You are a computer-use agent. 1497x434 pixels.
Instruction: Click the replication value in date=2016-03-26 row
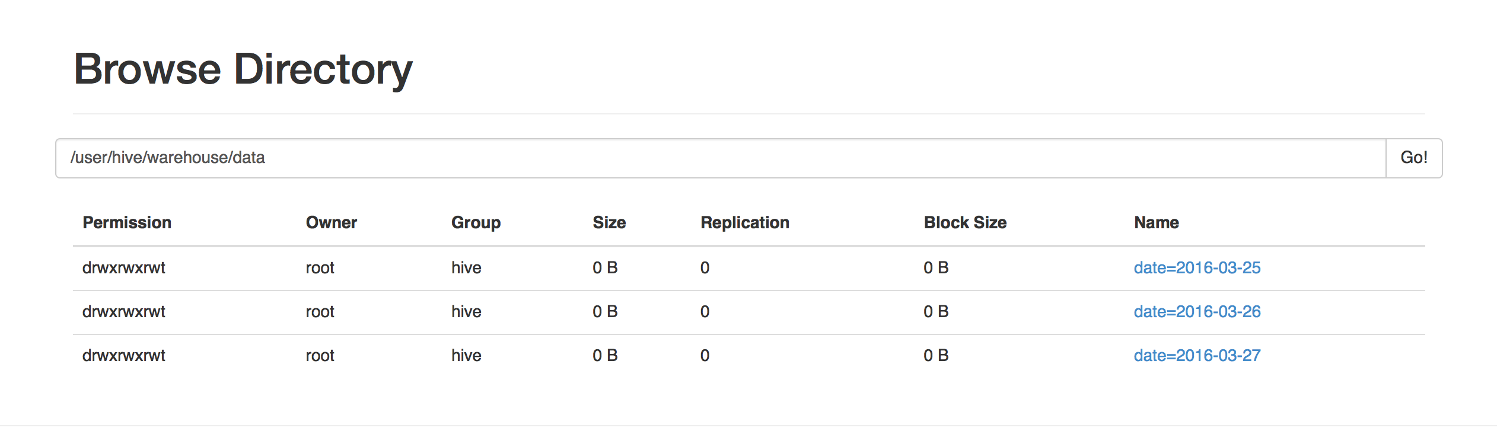[705, 312]
